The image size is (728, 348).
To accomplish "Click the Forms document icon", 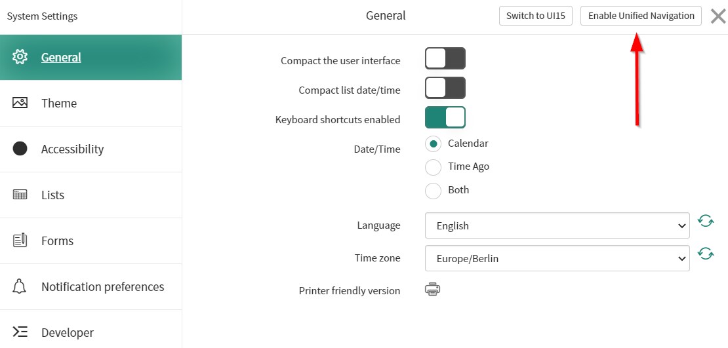I will tap(20, 241).
